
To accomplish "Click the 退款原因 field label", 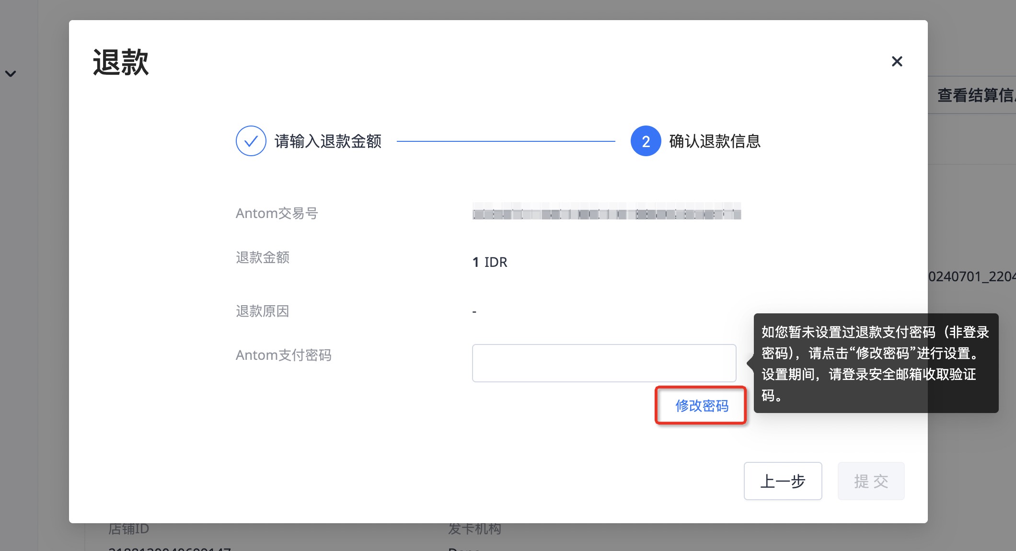I will point(262,311).
